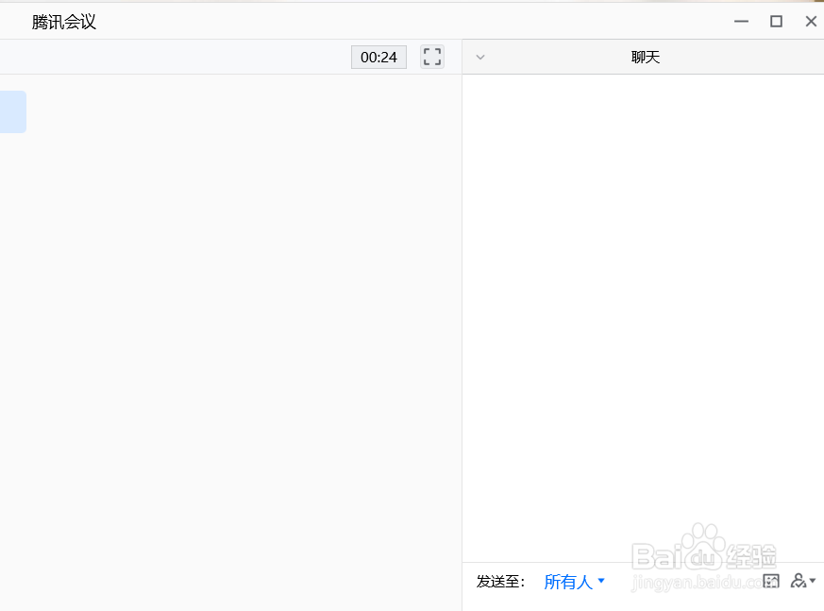Collapse the chat panel using the chevron
Image resolution: width=824 pixels, height=611 pixels.
479,57
